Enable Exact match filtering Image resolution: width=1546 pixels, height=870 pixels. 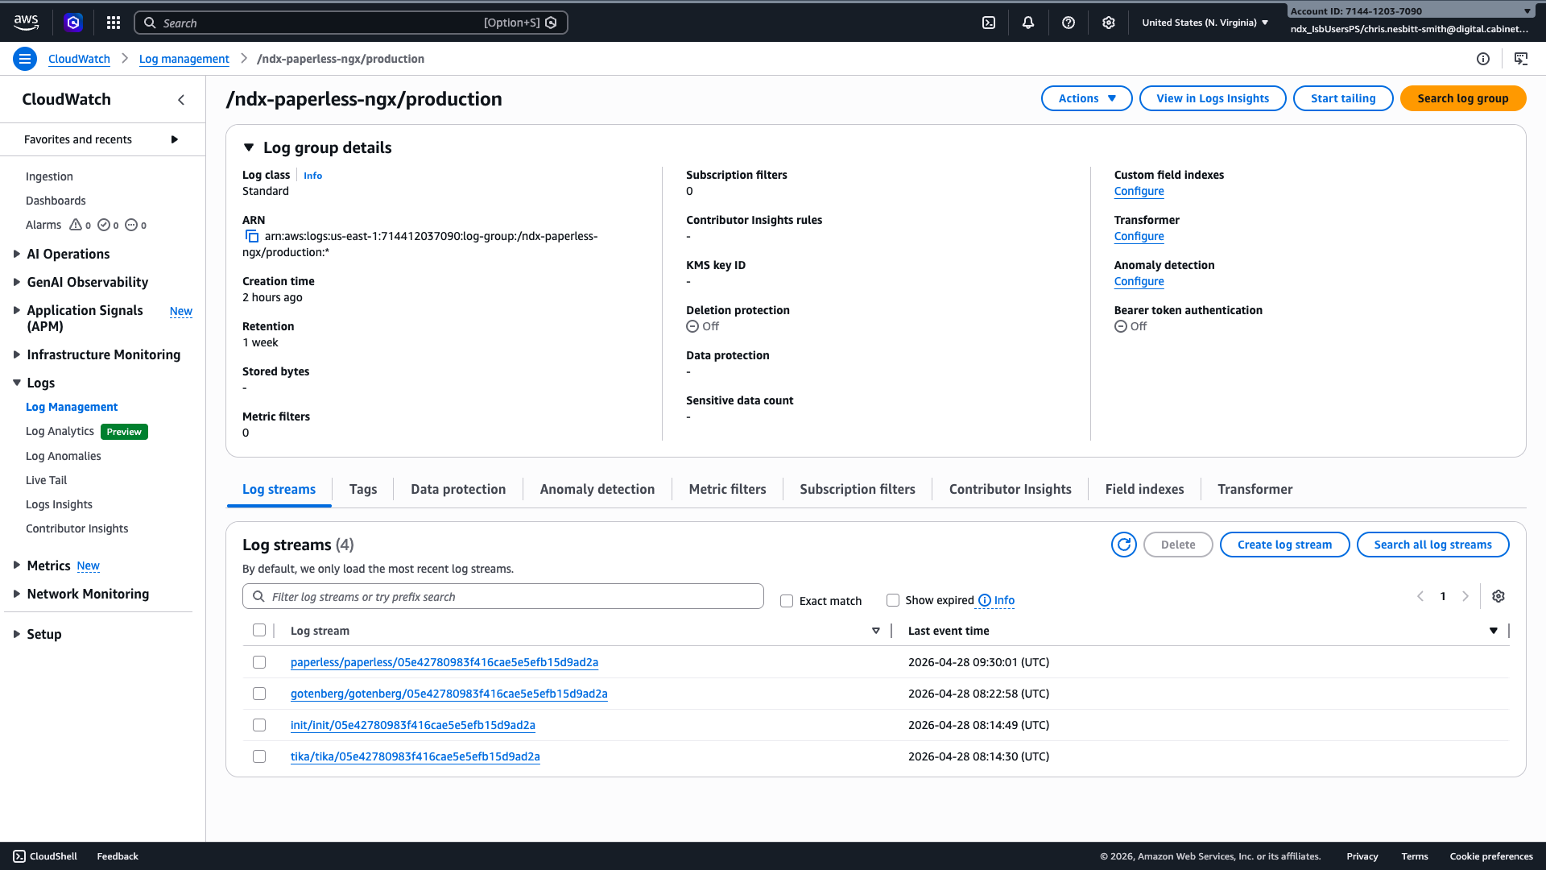coord(787,601)
